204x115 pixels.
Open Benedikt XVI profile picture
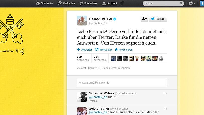click(x=82, y=21)
